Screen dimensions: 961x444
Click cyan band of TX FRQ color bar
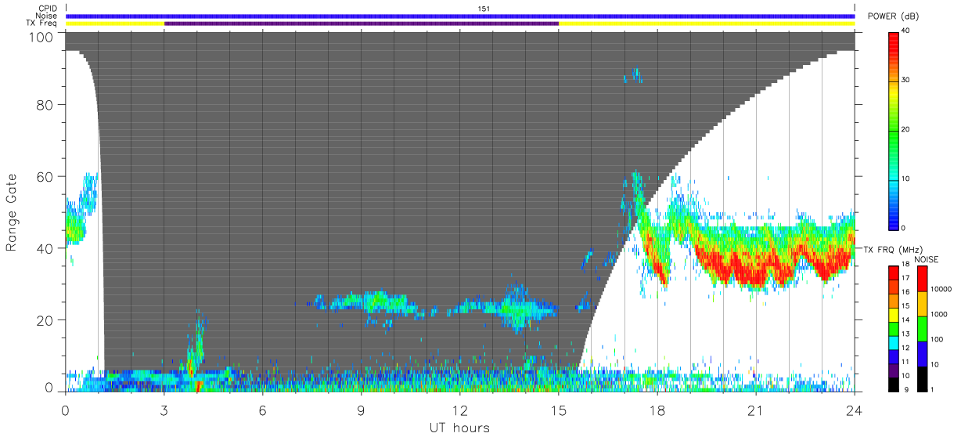tap(893, 341)
